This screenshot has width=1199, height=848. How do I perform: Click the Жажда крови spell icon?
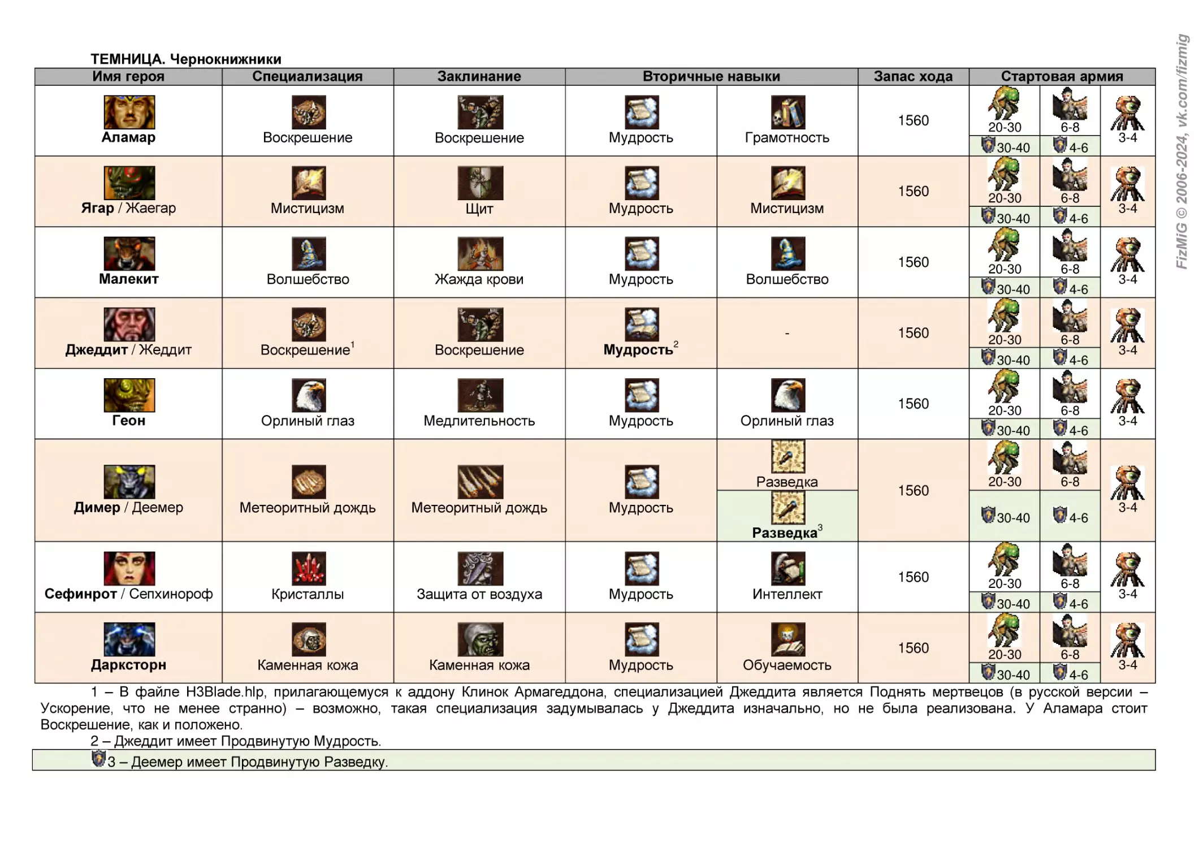coord(480,253)
